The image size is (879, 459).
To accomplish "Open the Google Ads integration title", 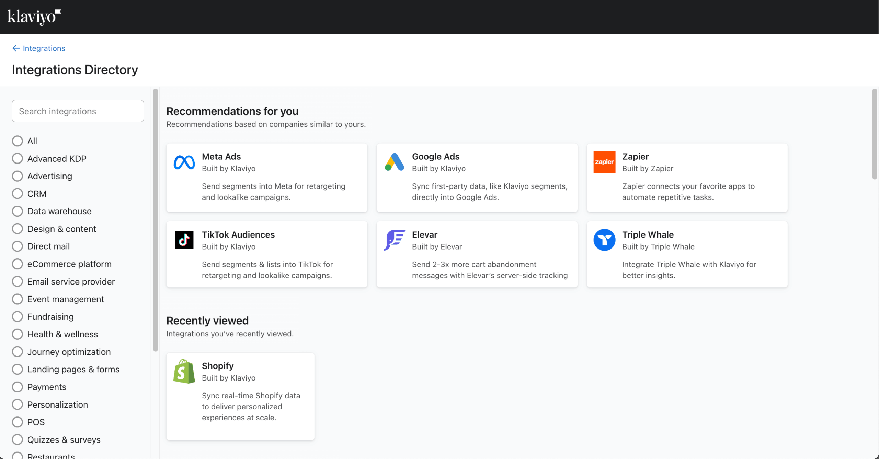I will click(x=435, y=157).
